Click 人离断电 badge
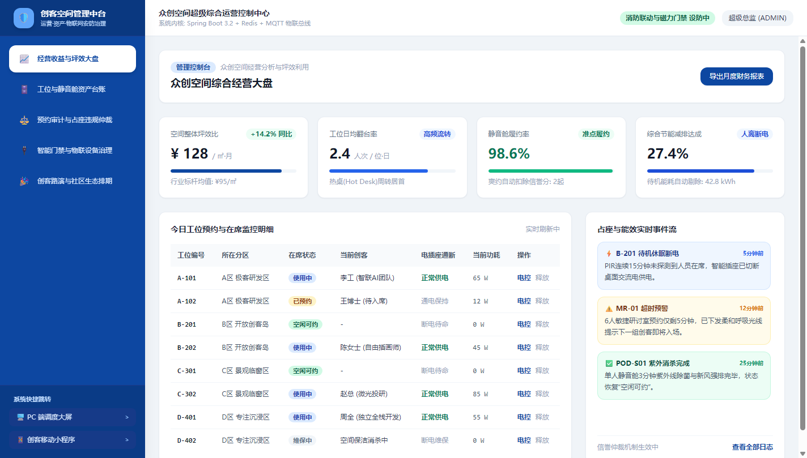This screenshot has height=458, width=807. click(755, 134)
